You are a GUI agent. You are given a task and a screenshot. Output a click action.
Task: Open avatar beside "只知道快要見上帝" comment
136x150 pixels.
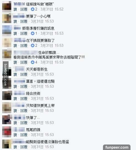click(7, 108)
